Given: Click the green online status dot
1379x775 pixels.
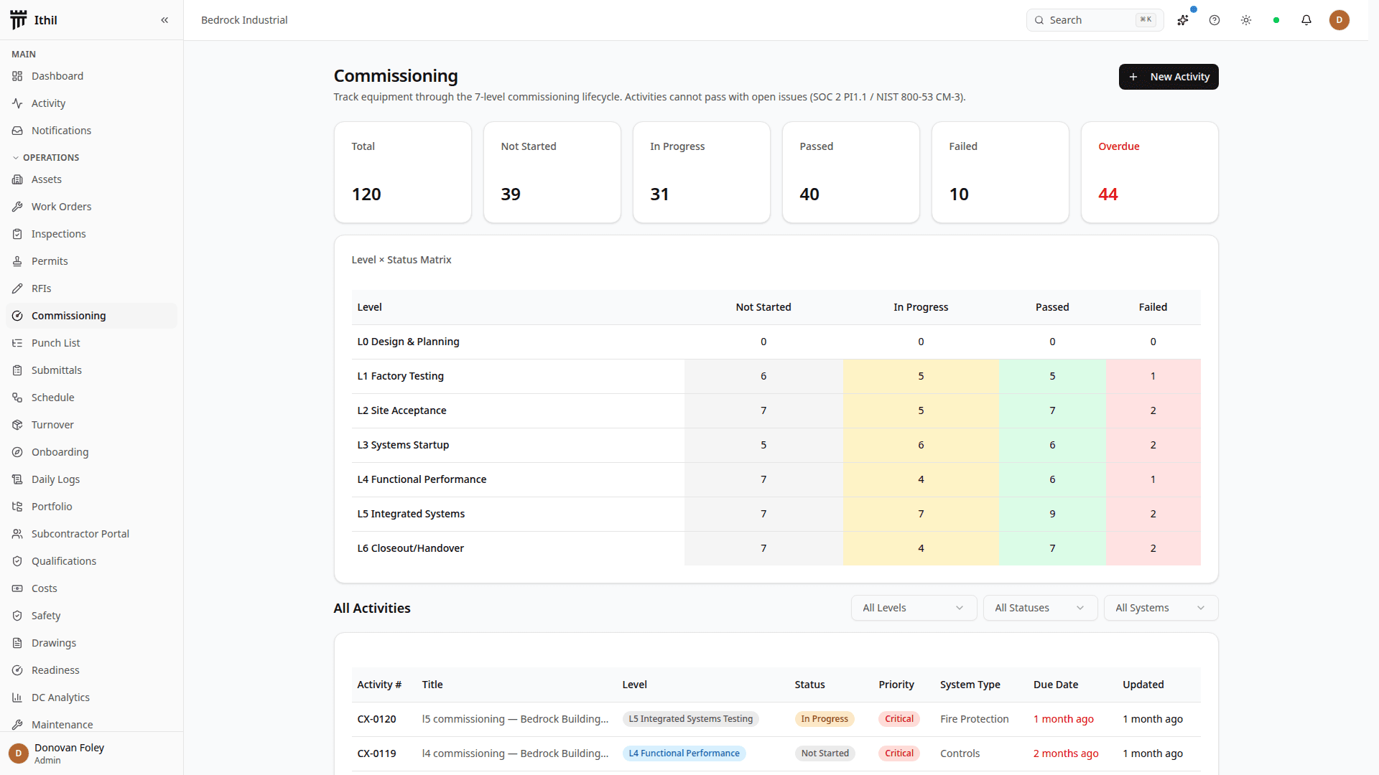Looking at the screenshot, I should pos(1276,20).
